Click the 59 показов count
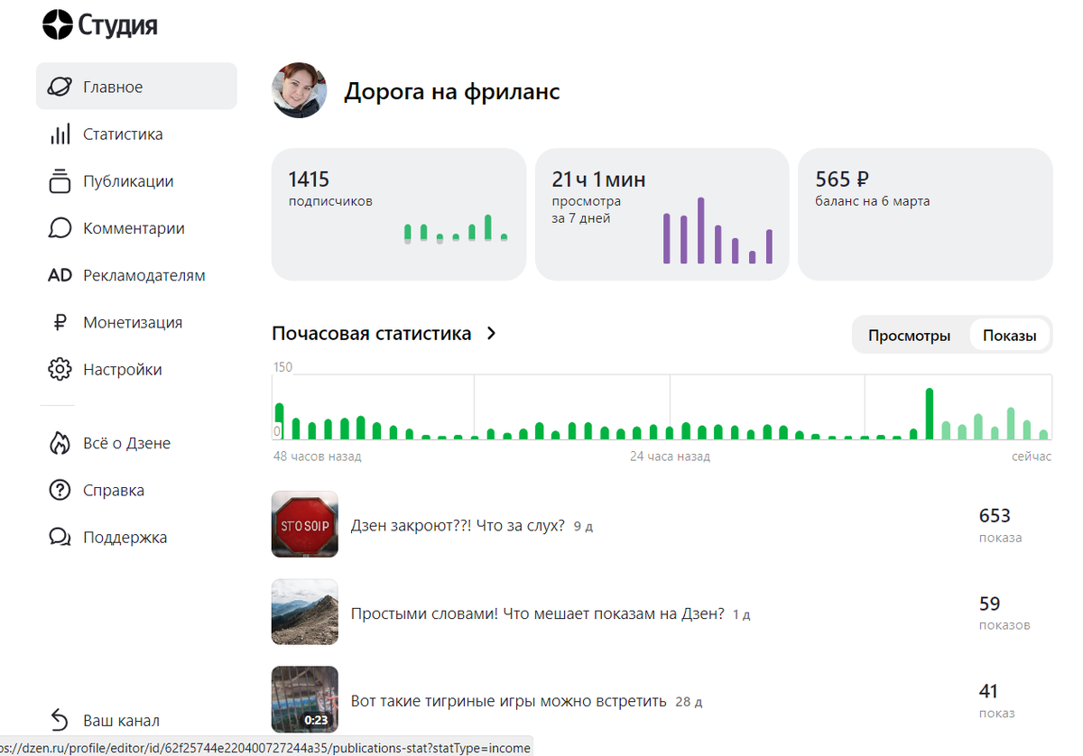The width and height of the screenshot is (1083, 756). (x=1004, y=613)
